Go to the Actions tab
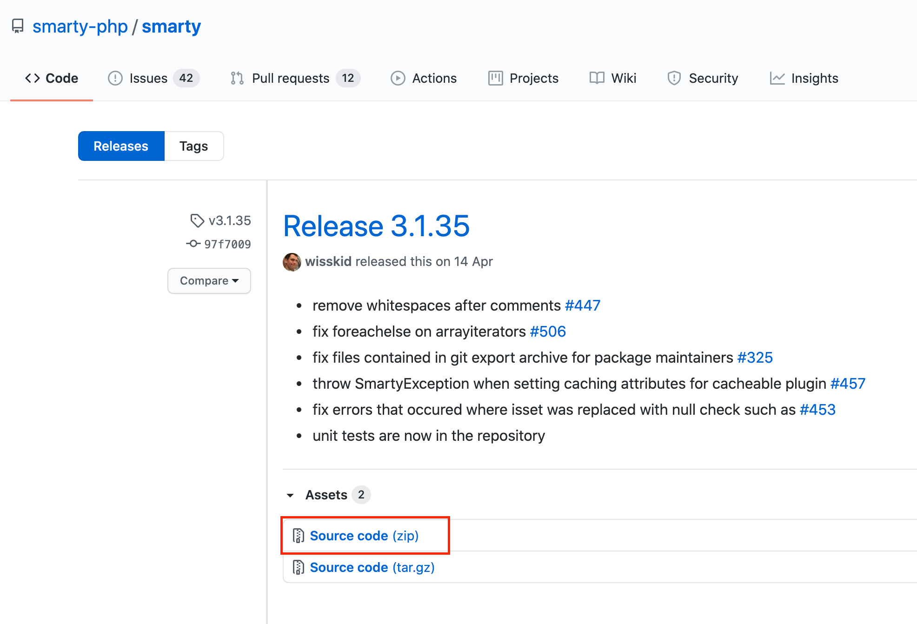 424,78
